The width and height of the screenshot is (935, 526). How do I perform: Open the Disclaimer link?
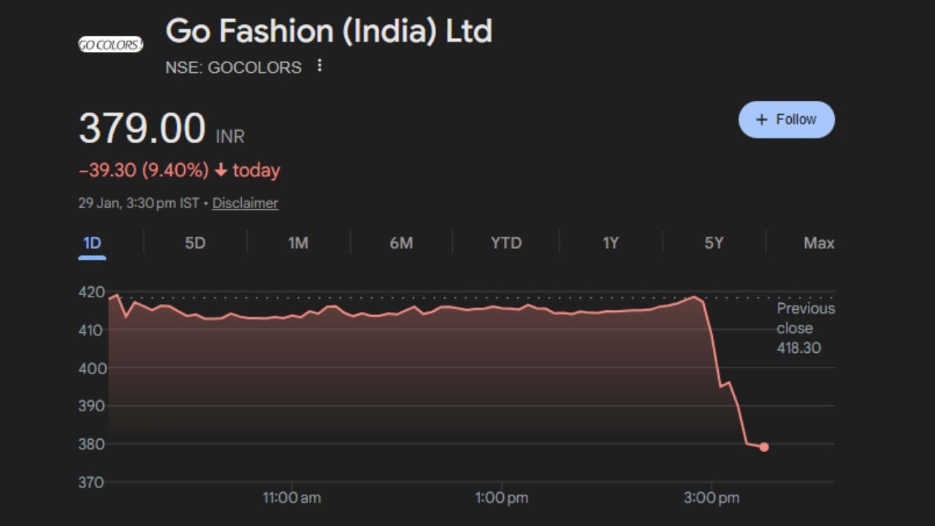(245, 203)
